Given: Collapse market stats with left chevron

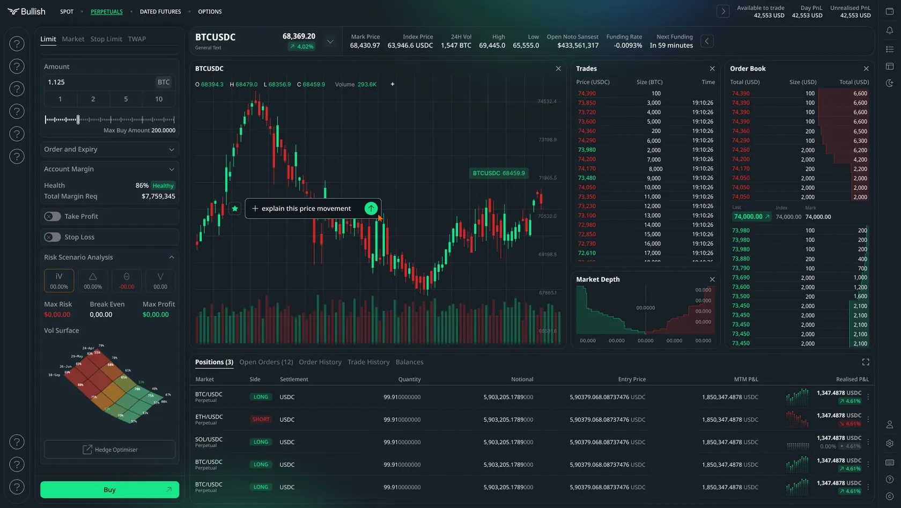Looking at the screenshot, I should click(707, 41).
